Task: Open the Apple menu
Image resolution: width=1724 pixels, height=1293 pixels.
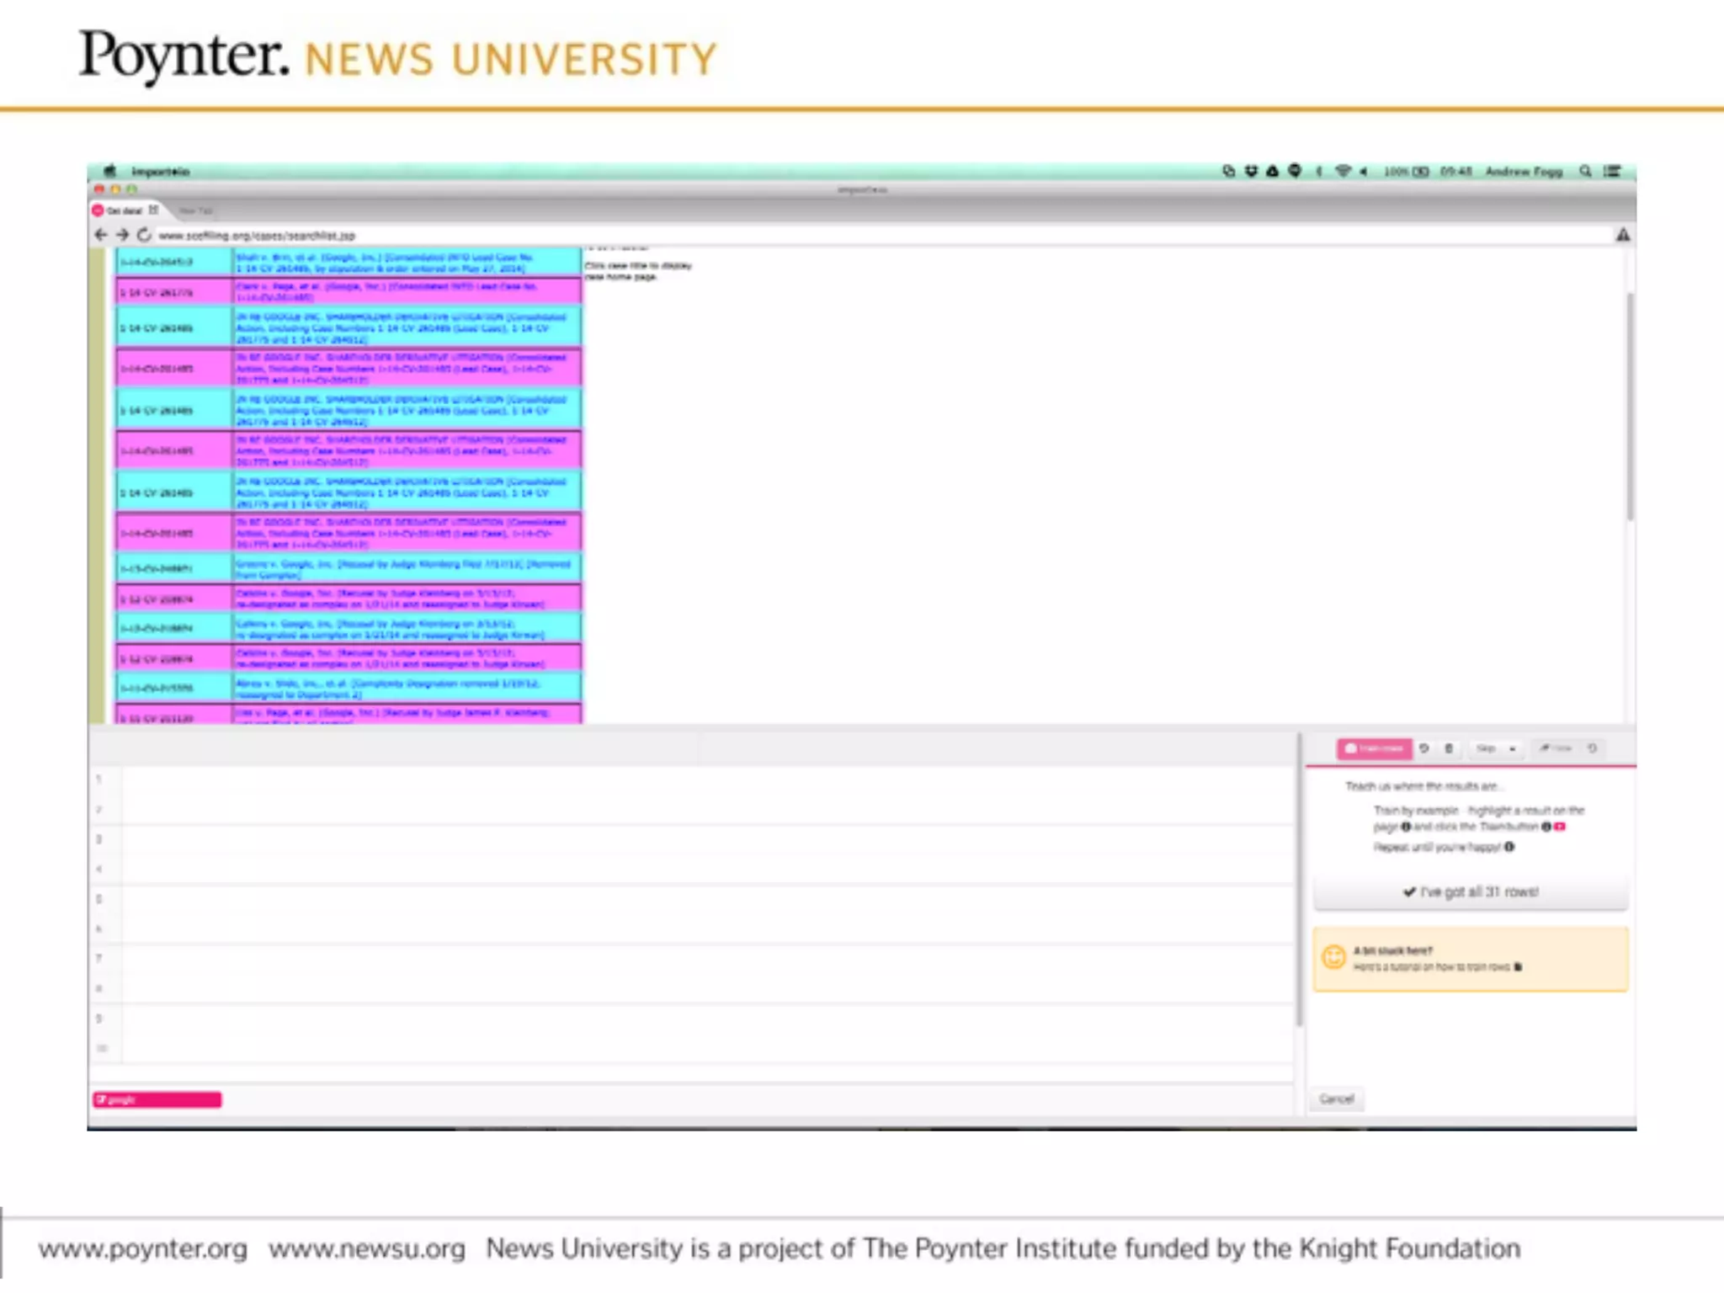Action: [109, 171]
